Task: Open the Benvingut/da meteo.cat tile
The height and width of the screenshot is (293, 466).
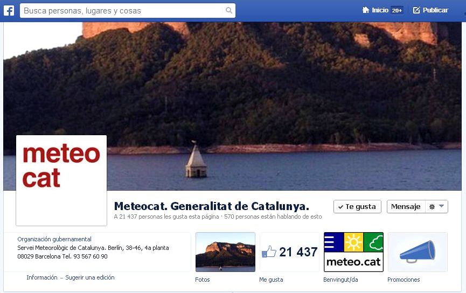Action: (x=353, y=252)
